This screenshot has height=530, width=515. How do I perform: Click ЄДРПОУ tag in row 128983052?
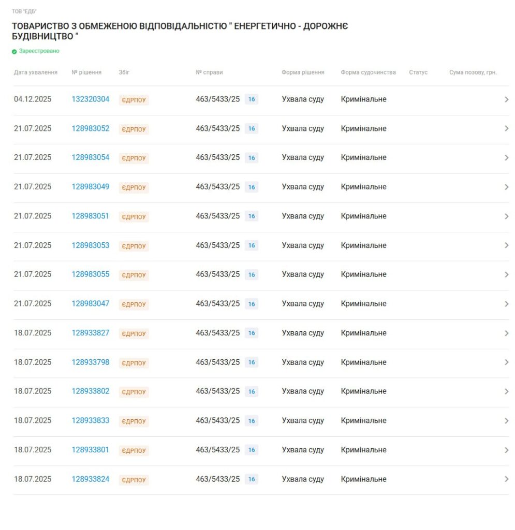(134, 129)
